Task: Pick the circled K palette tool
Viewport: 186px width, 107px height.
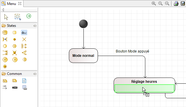Action: [24, 59]
